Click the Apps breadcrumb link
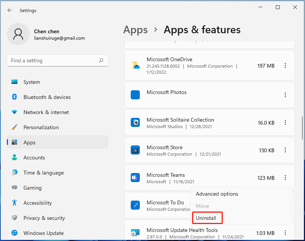This screenshot has height=241, width=305. pyautogui.click(x=135, y=30)
